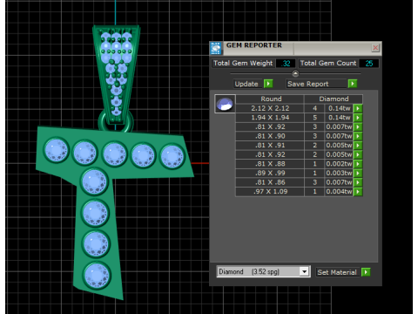Select the .81 X .86 size cell
418x314 pixels.
(x=270, y=182)
